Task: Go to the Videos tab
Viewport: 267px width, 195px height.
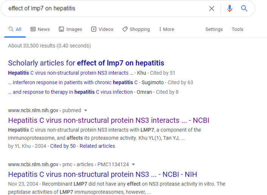Action: (x=102, y=29)
